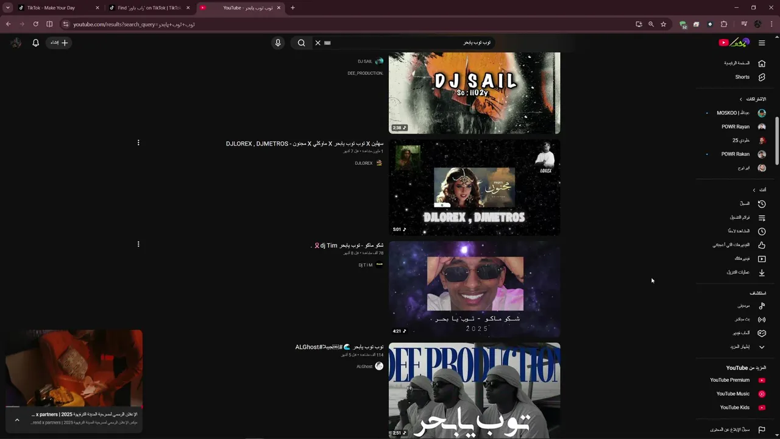Screen dimensions: 780x439
Task: Expand the You (أنت) section header
Action: pos(759,190)
